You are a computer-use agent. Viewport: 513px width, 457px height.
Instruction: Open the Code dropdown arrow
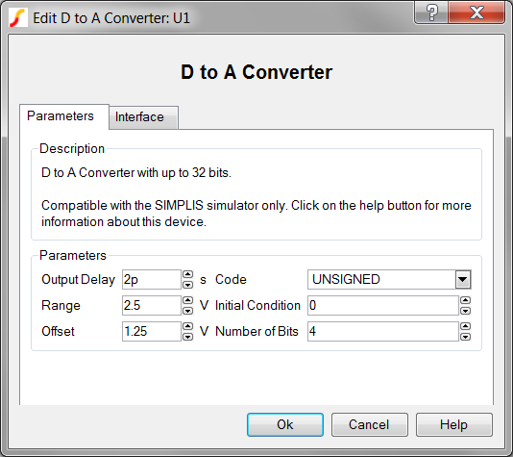(463, 279)
